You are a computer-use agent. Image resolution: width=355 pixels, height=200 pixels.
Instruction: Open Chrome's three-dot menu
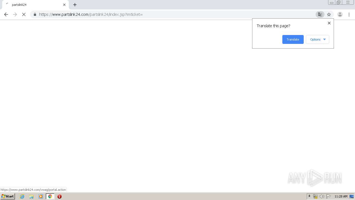(349, 14)
